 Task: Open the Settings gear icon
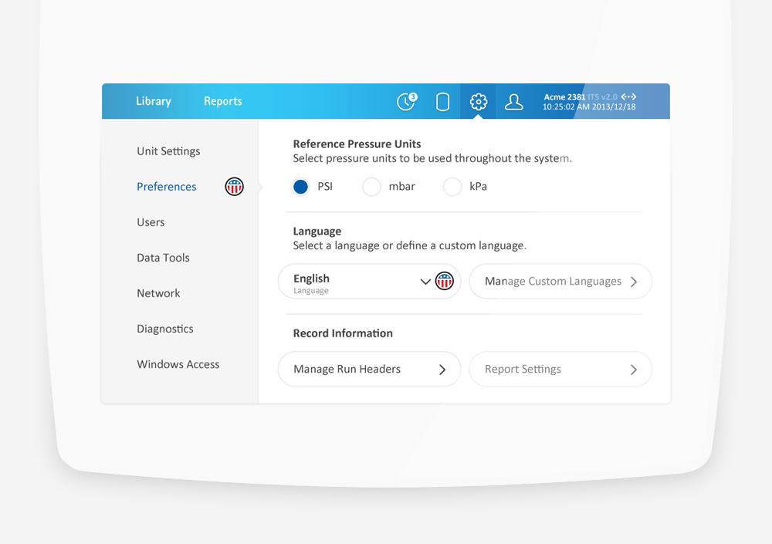tap(479, 101)
